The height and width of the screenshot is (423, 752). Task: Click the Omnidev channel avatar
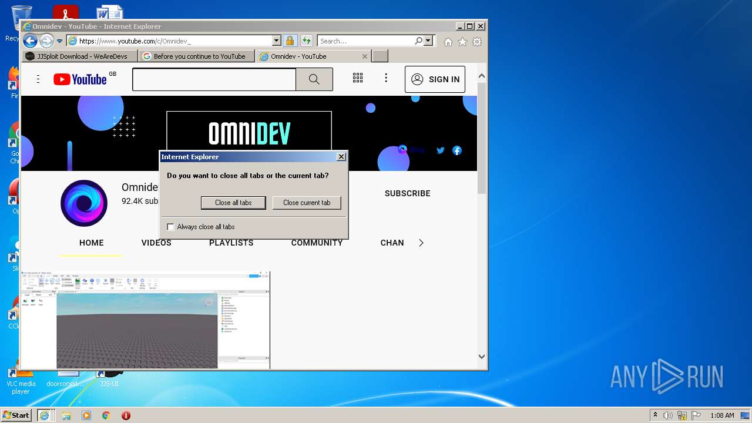pos(84,203)
